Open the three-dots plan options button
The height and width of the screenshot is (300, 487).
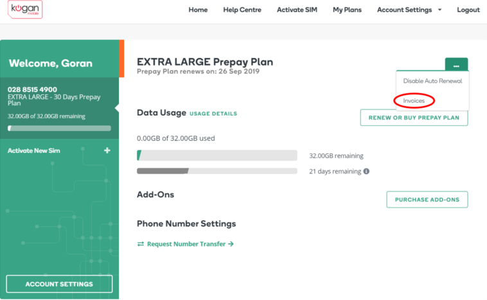coord(456,66)
